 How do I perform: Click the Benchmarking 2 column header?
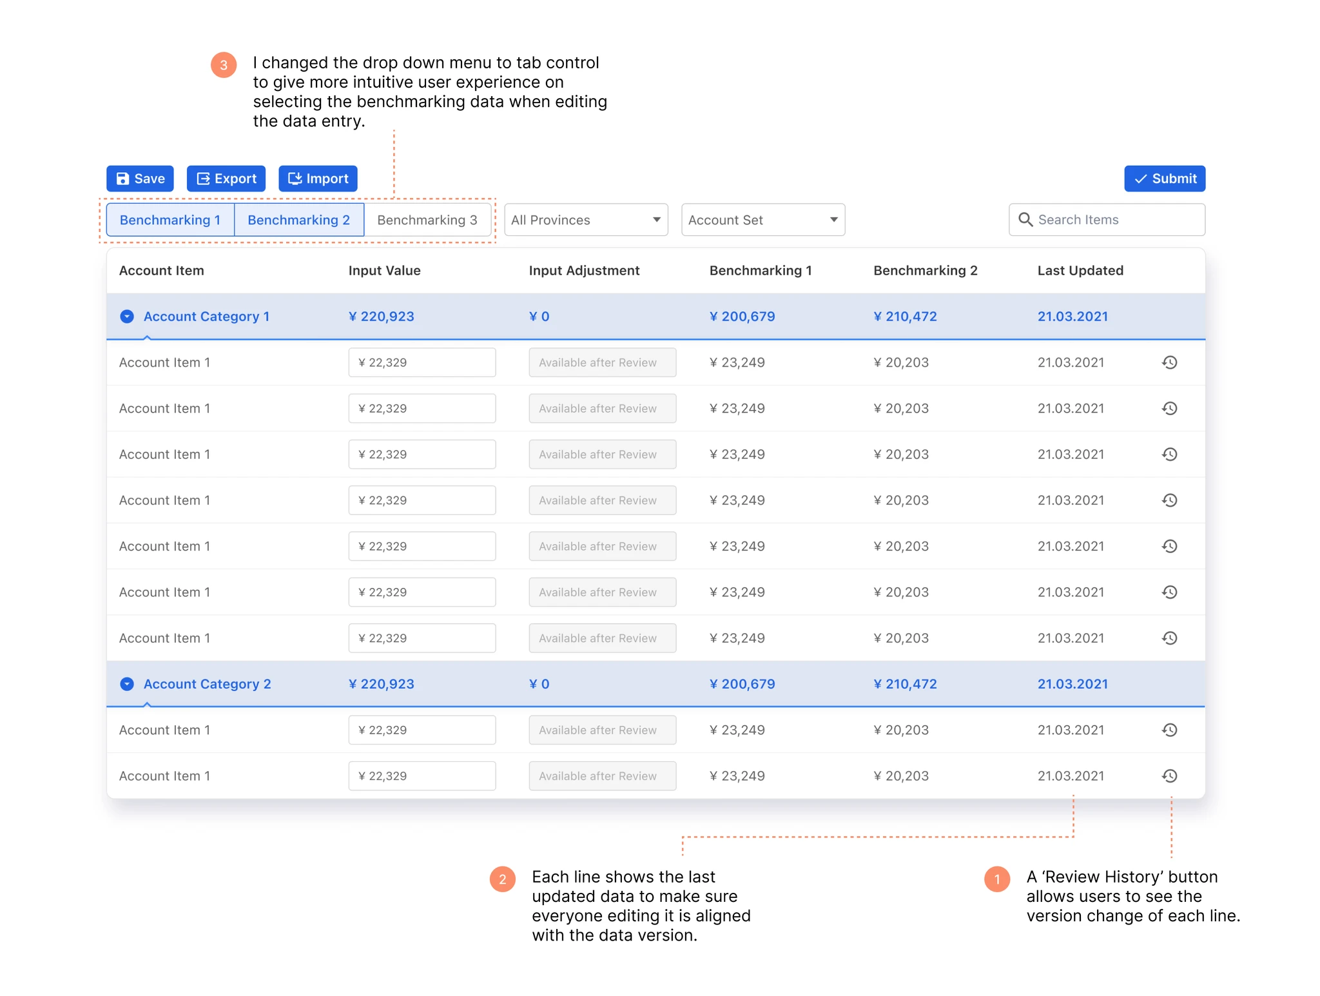[926, 271]
